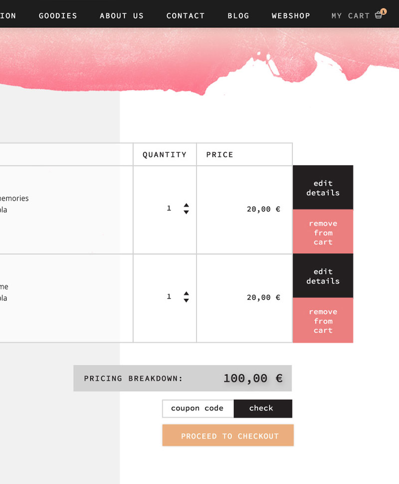Check the coupon code
This screenshot has width=399, height=484.
[x=263, y=408]
